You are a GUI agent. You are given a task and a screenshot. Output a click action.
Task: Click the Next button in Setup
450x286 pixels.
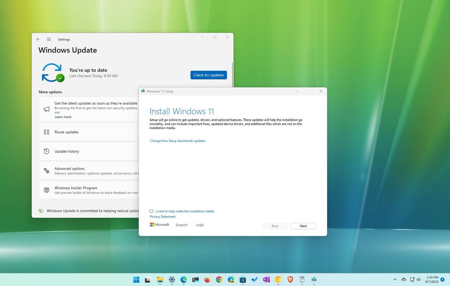[x=303, y=226]
